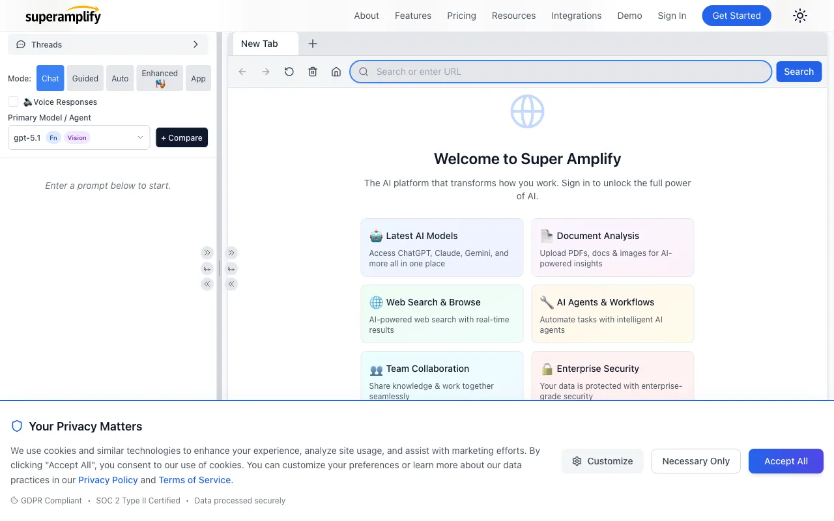Viewport: 834px width, 521px height.
Task: Click the document icon on Document Analysis
Action: click(x=547, y=236)
